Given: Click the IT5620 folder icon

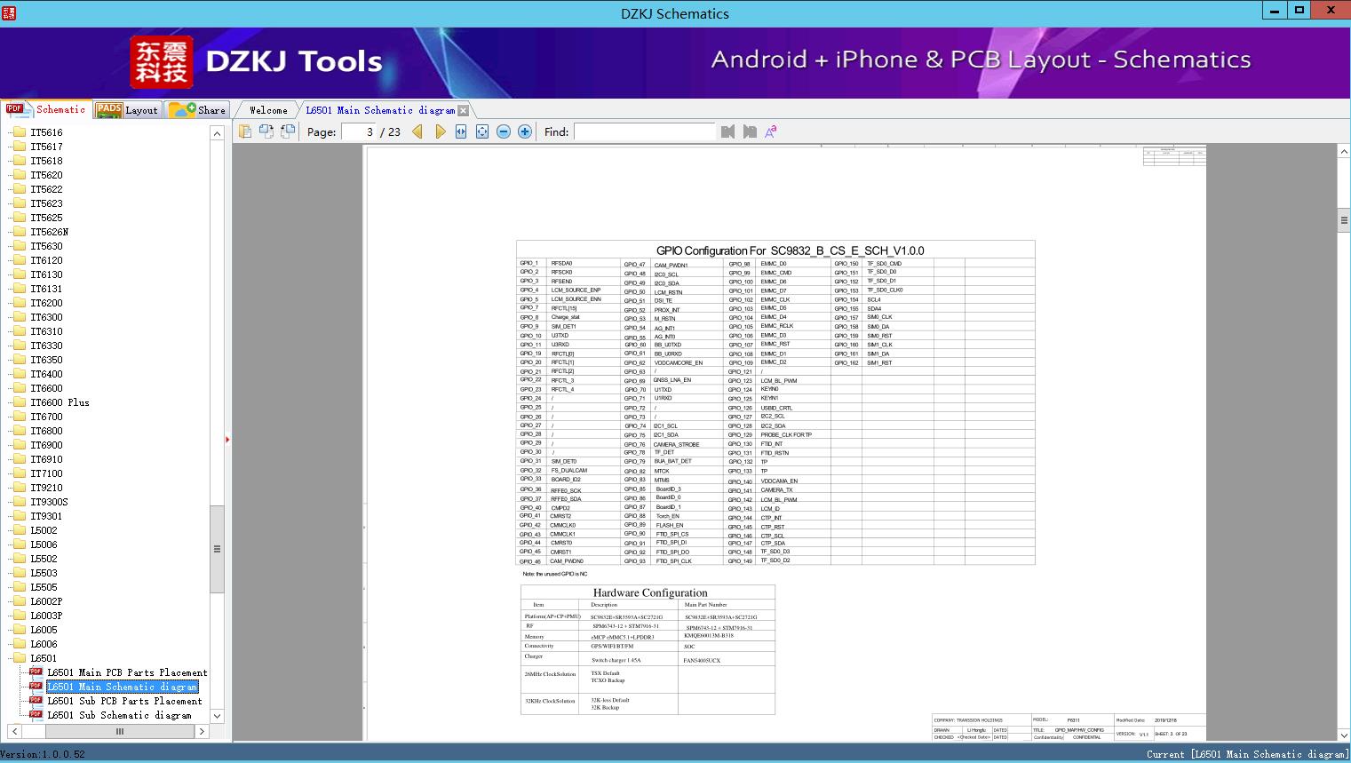Looking at the screenshot, I should coord(19,175).
